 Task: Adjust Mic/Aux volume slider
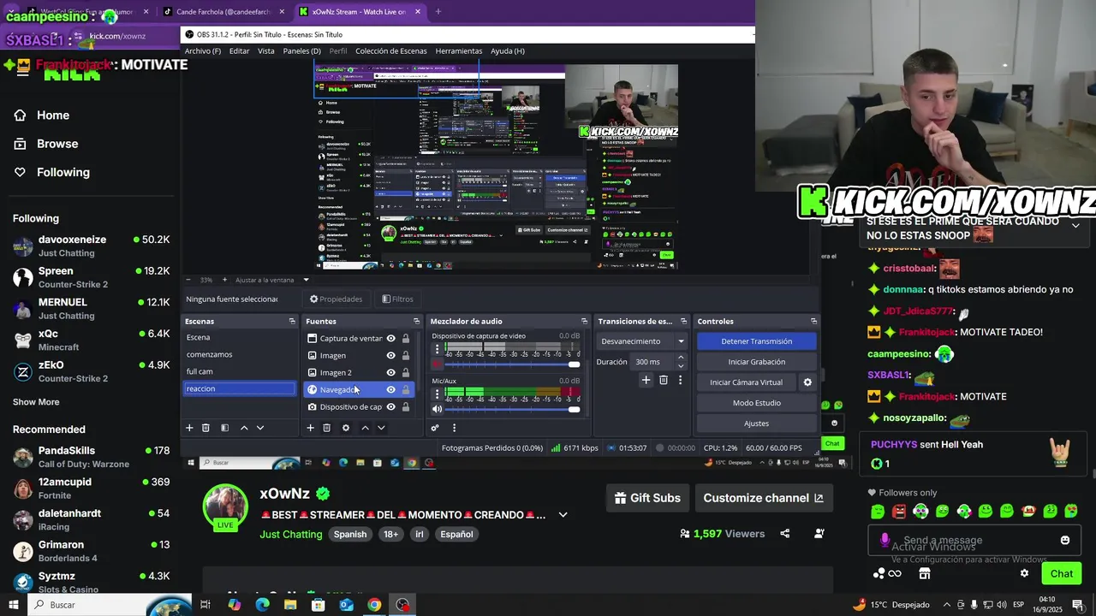[512, 409]
